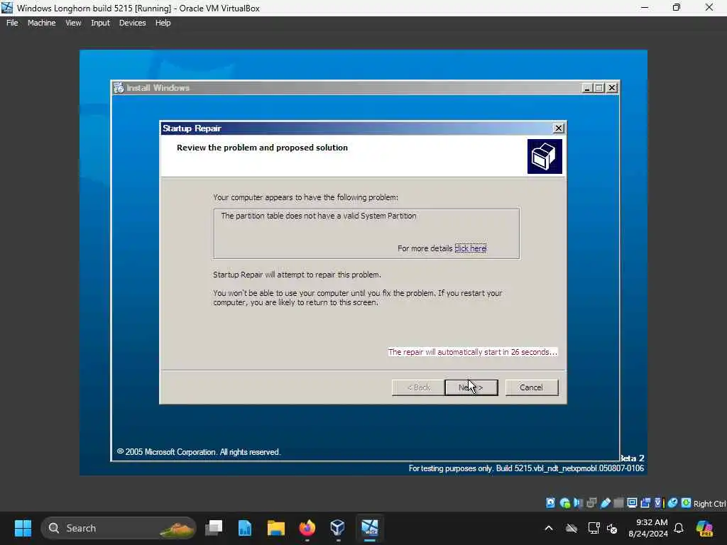Open the Devices menu

tap(132, 23)
